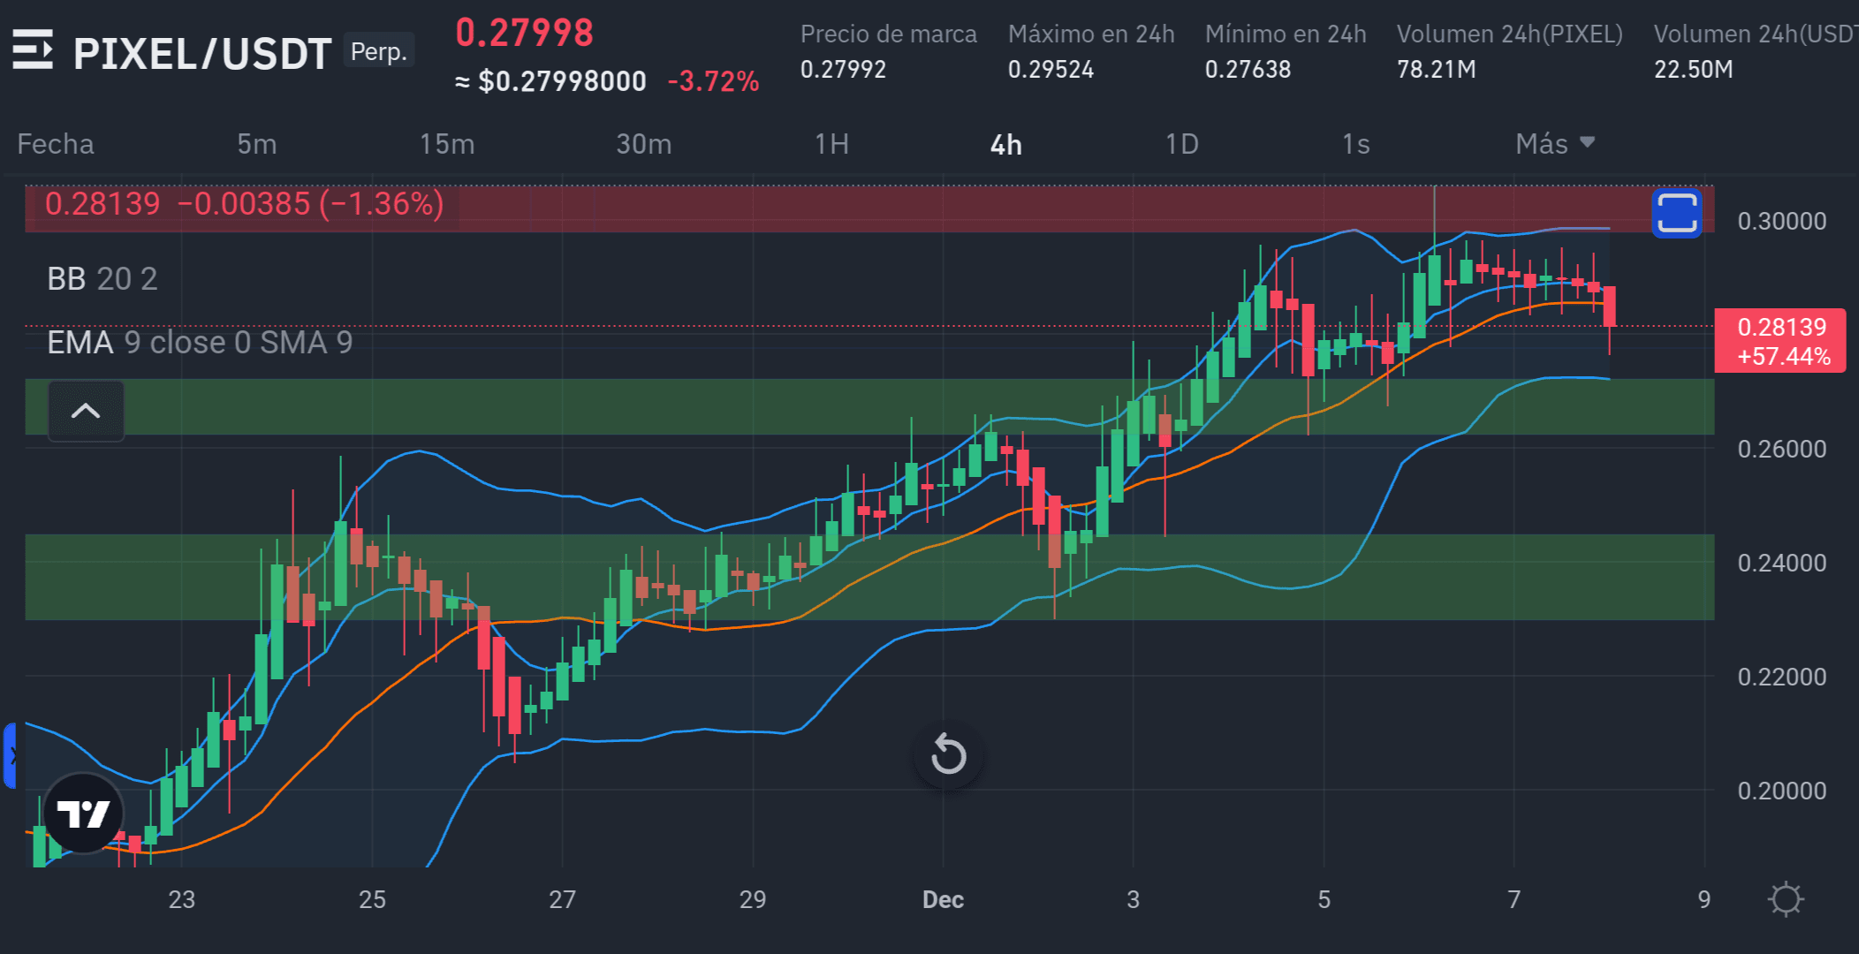Click blue side panel handle on left edge

click(x=10, y=755)
